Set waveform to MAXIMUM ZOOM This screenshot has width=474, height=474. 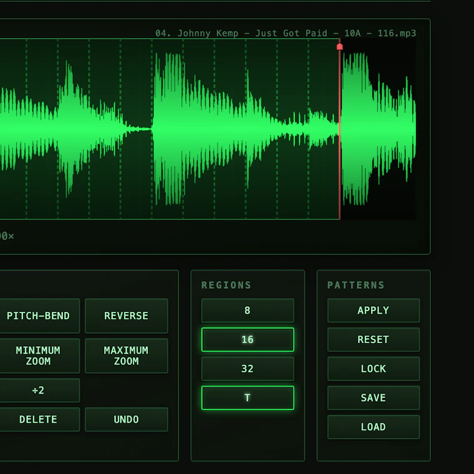(x=127, y=356)
